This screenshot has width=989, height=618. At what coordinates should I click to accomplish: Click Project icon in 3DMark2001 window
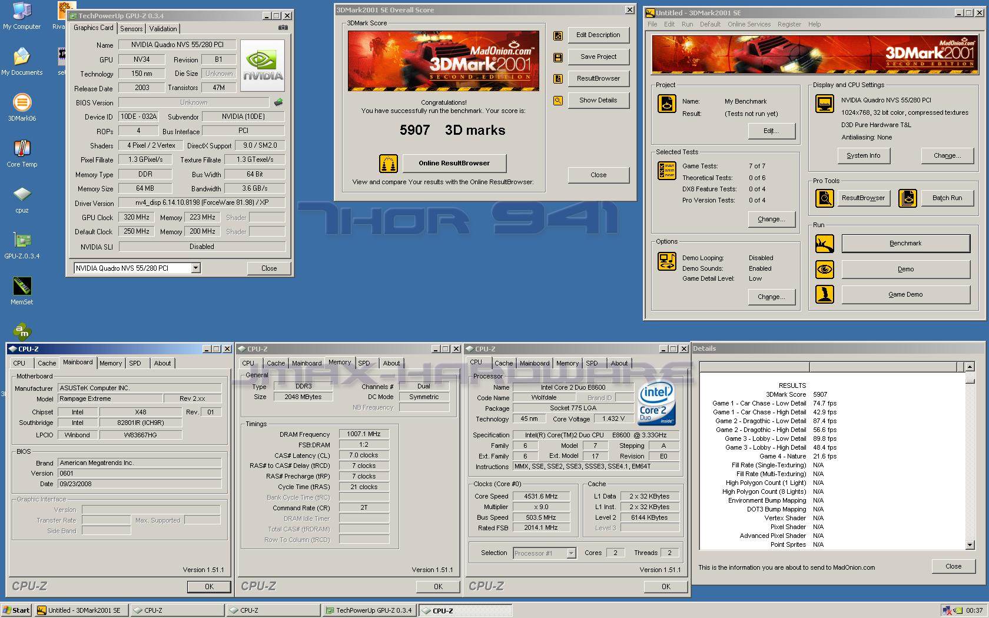[x=667, y=104]
